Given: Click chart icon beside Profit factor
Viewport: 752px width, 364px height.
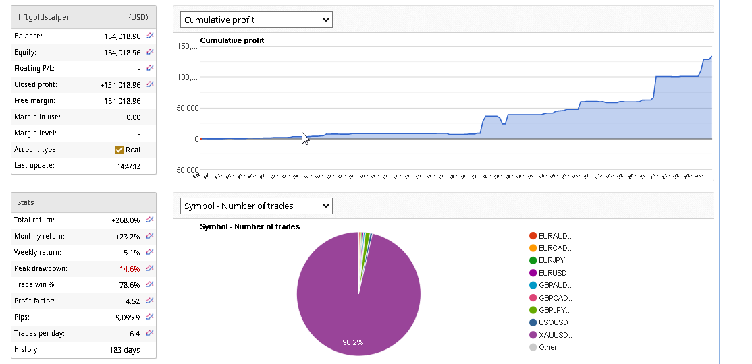Looking at the screenshot, I should pyautogui.click(x=150, y=301).
